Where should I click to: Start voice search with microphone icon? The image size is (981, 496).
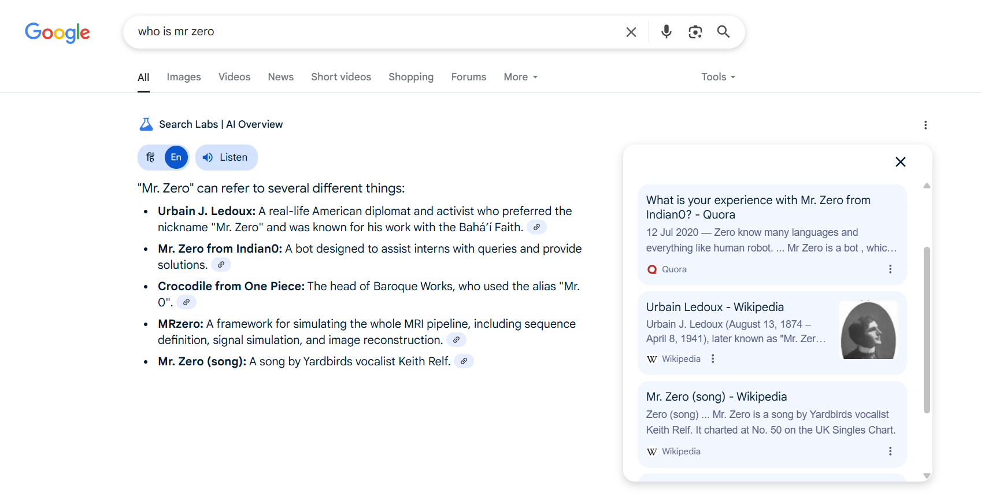tap(667, 32)
